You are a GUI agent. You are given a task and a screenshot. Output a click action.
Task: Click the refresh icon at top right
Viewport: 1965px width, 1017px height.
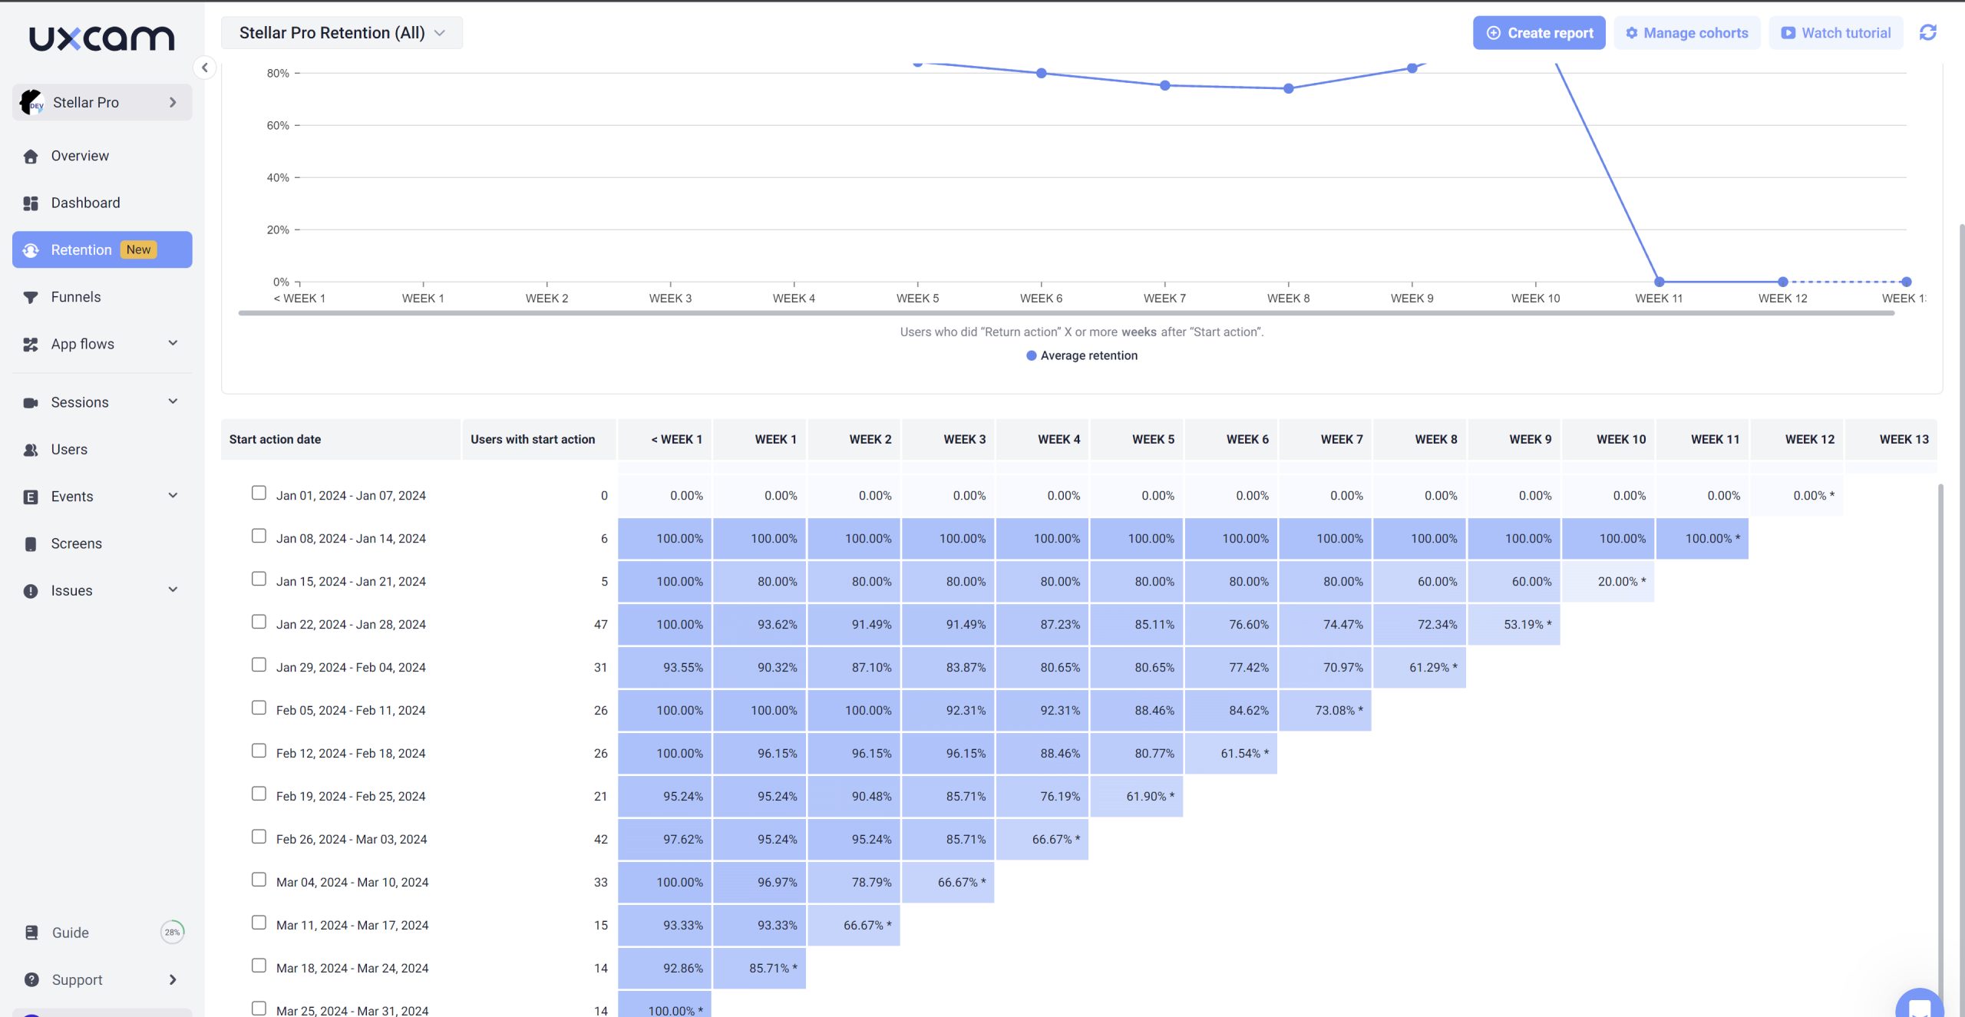click(x=1927, y=33)
